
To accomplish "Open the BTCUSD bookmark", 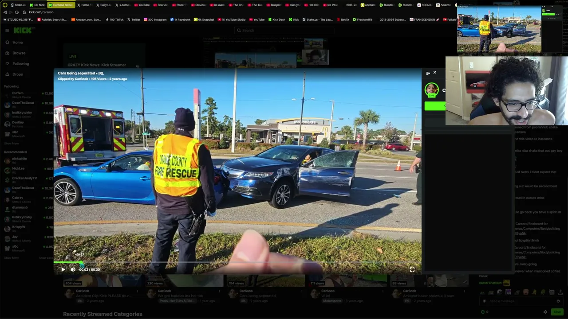I will (x=18, y=19).
